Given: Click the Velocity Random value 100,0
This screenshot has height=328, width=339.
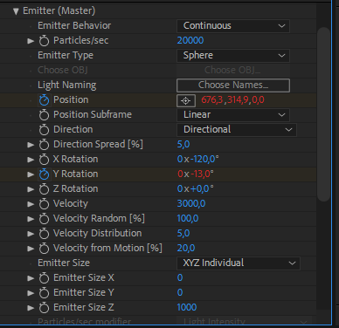Looking at the screenshot, I should pyautogui.click(x=188, y=218).
